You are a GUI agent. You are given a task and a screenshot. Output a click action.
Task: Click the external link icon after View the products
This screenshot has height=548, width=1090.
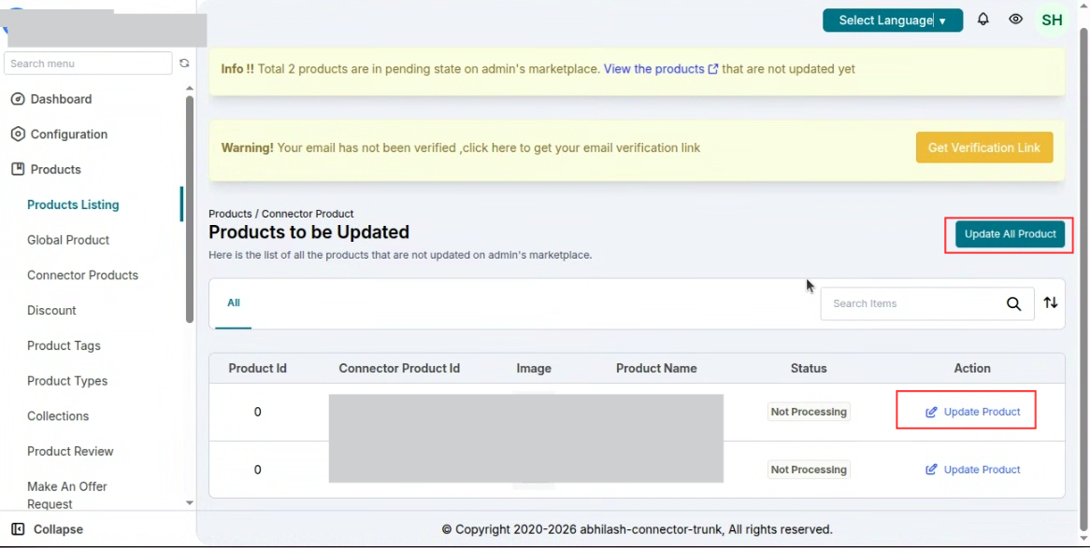pyautogui.click(x=712, y=69)
